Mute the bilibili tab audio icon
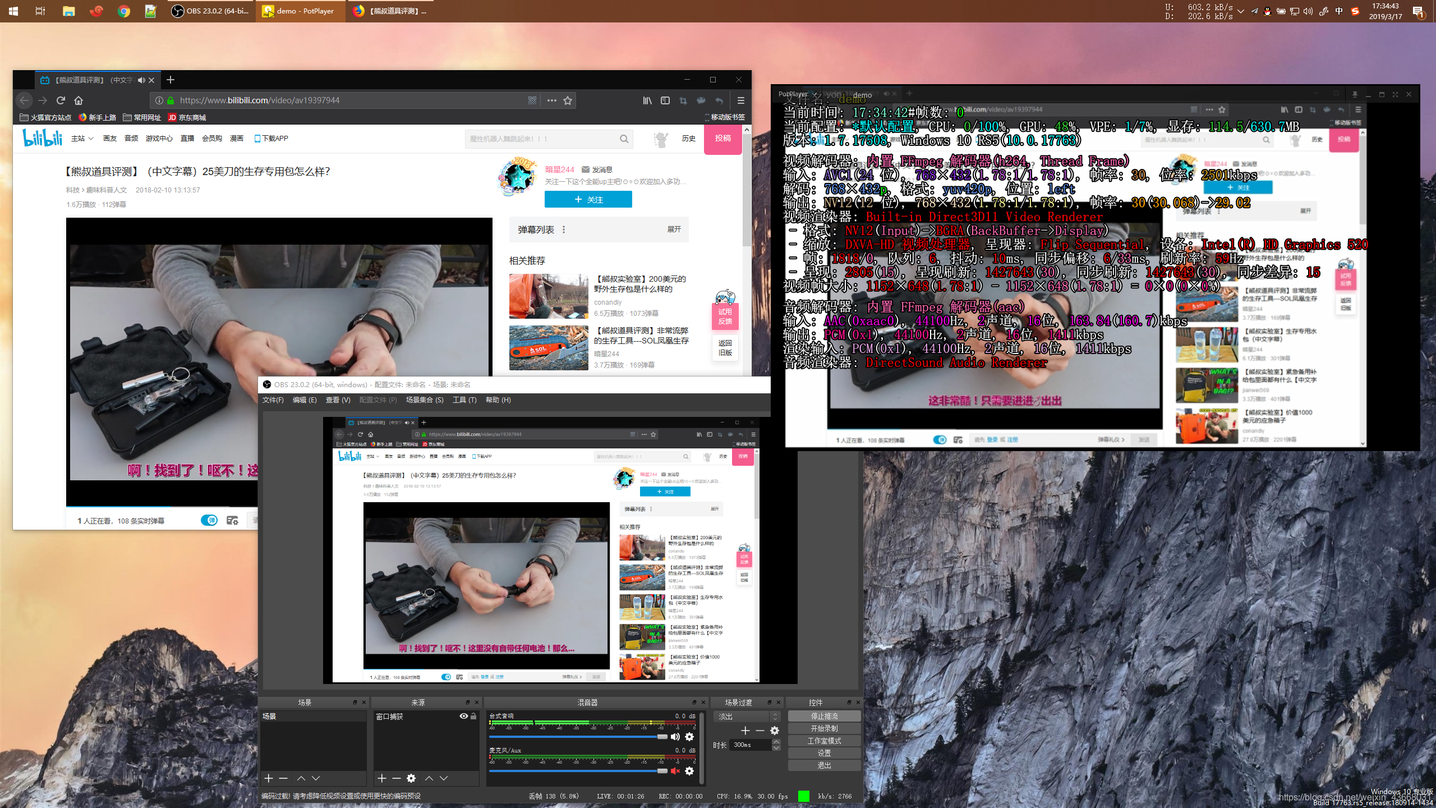The width and height of the screenshot is (1436, 808). coord(141,80)
